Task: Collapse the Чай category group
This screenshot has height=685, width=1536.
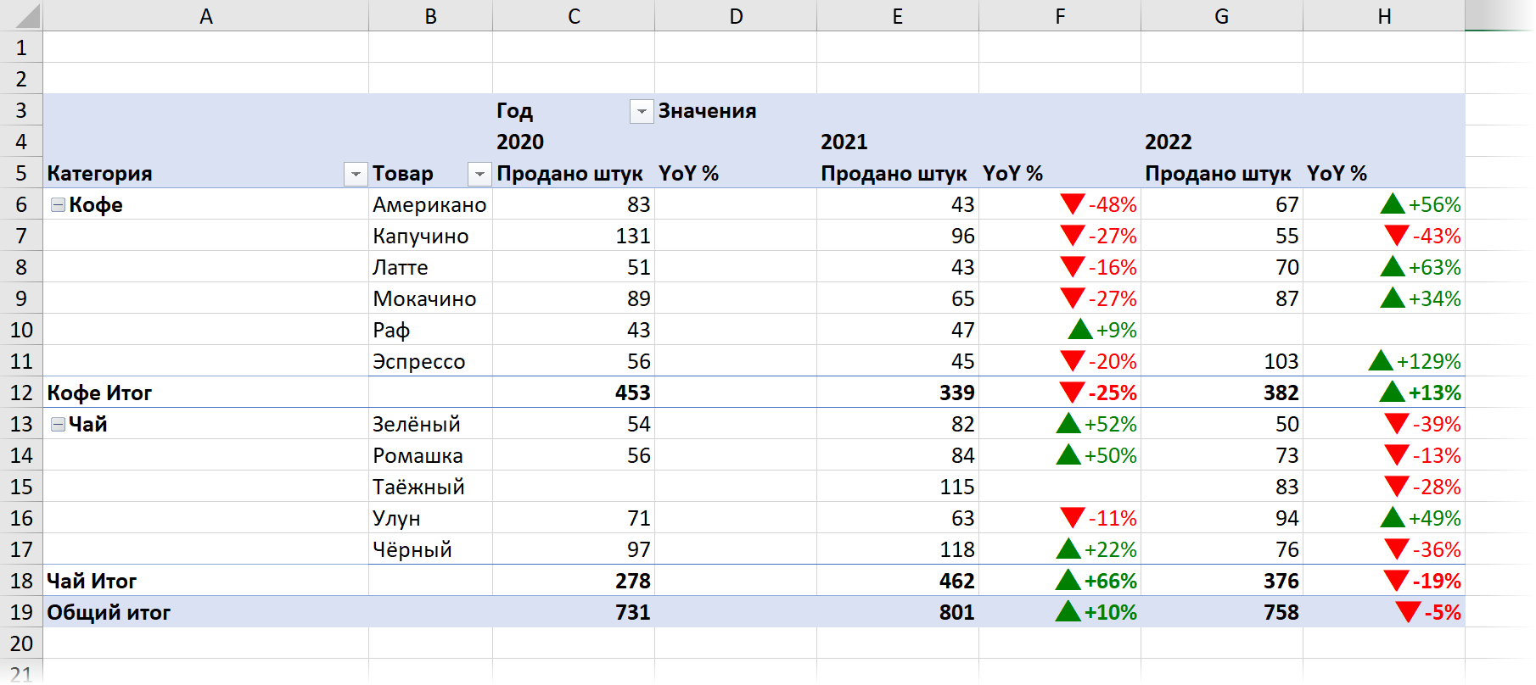Action: pyautogui.click(x=58, y=424)
